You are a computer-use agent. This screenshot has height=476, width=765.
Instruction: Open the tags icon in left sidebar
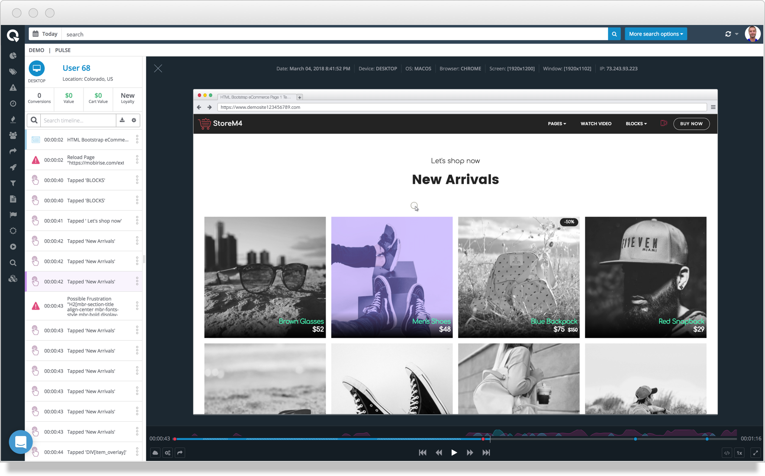pos(13,72)
